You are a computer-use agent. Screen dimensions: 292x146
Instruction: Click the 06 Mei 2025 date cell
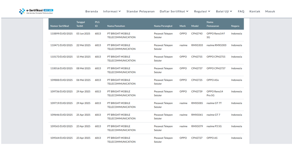83,80
